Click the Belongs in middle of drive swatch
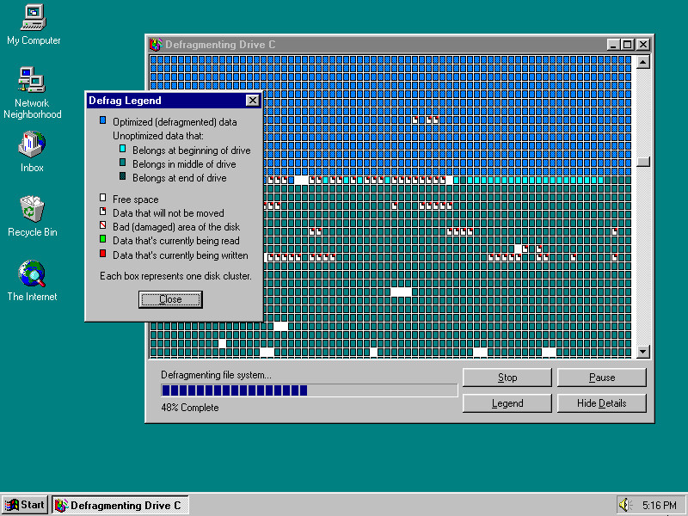Screen dimensions: 688x516 click(123, 163)
